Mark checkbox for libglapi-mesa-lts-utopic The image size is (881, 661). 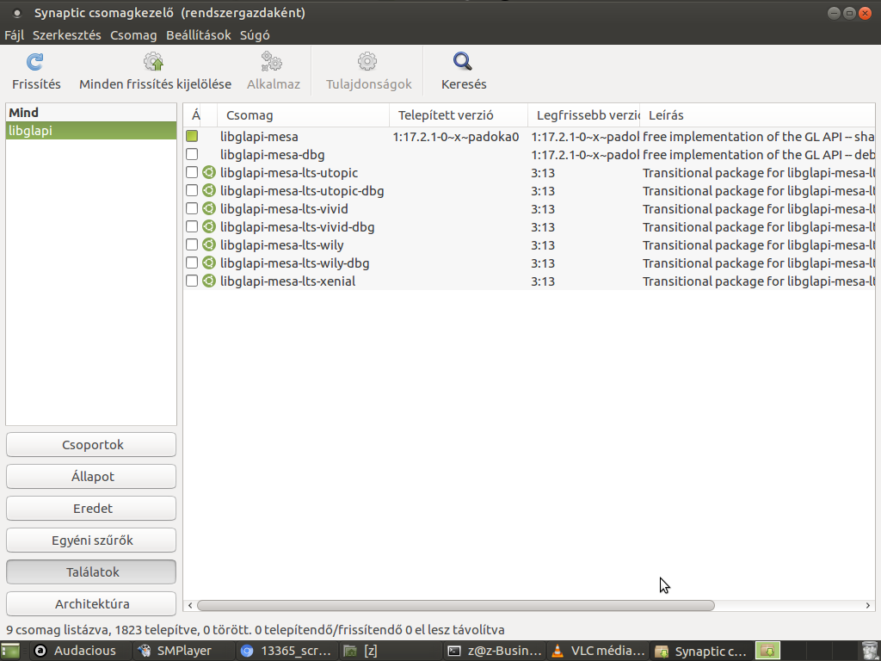coord(192,172)
